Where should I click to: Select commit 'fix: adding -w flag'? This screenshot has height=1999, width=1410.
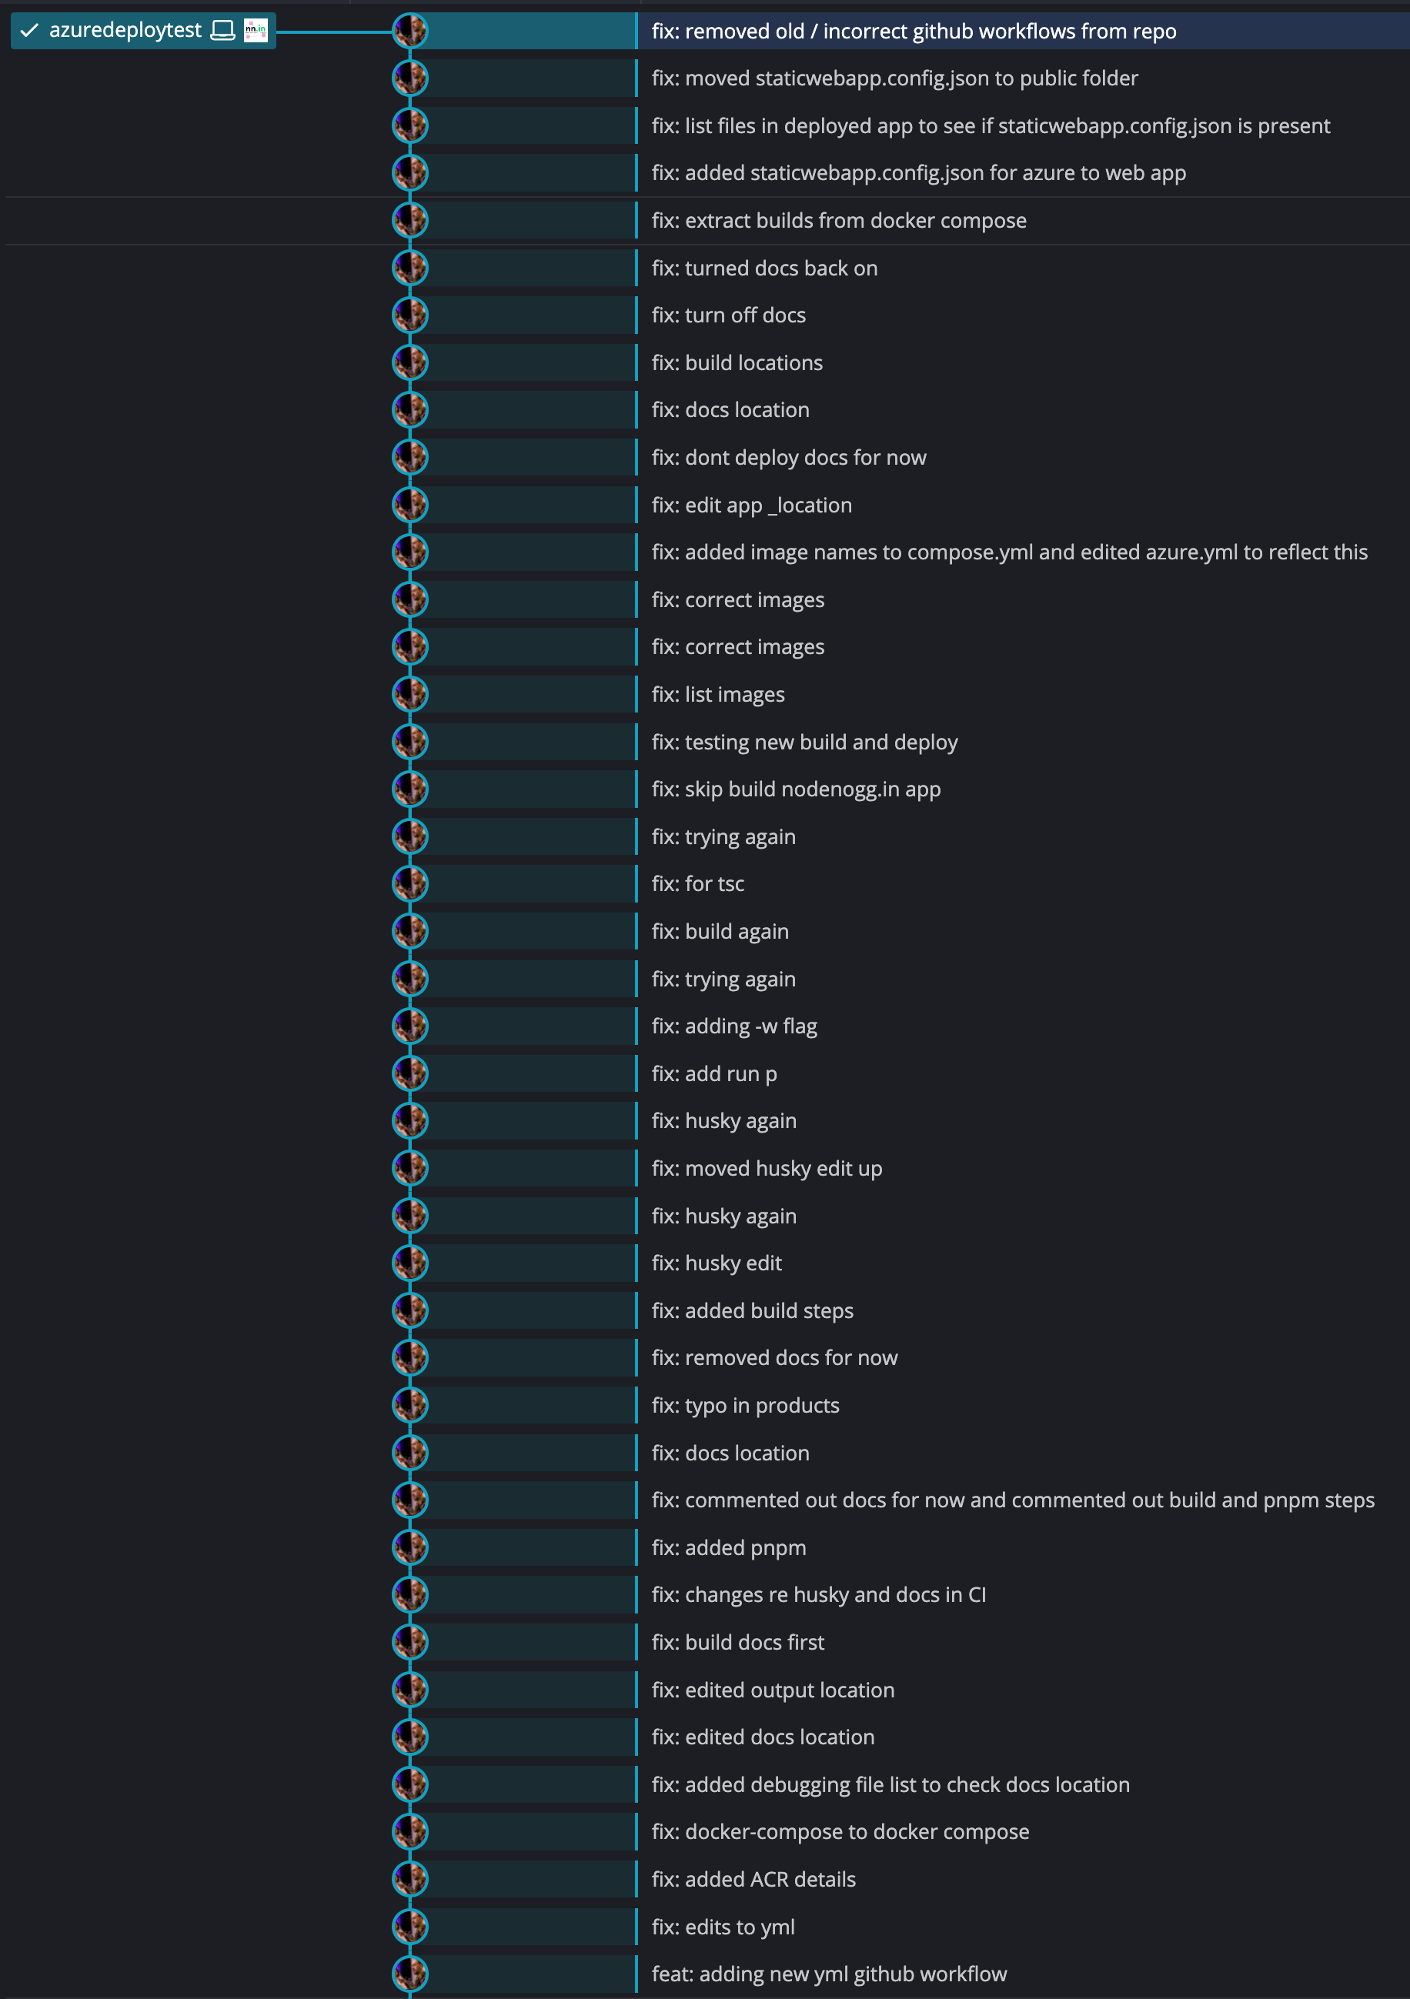(734, 1026)
